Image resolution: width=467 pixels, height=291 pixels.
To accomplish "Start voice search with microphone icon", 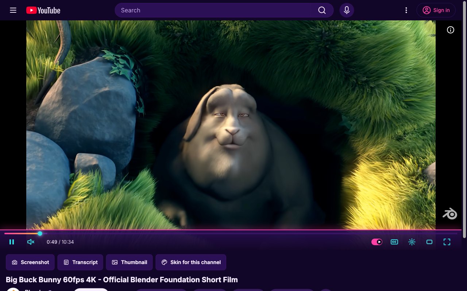I will coord(347,10).
